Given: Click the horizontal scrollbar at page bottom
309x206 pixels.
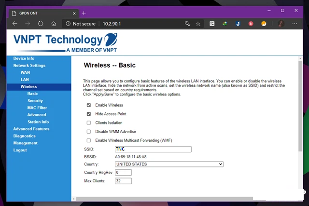Looking at the screenshot, I should [x=165, y=199].
